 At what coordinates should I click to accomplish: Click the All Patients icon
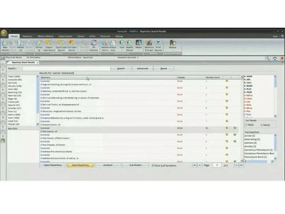[x=93, y=46]
